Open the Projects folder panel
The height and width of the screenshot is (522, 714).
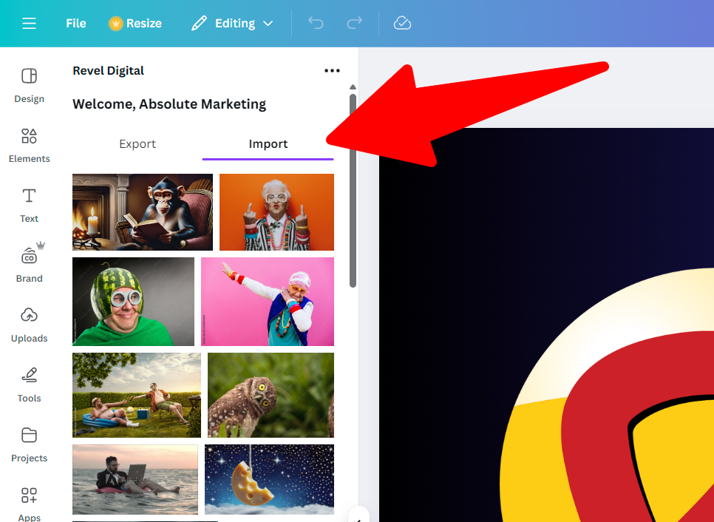coord(29,444)
